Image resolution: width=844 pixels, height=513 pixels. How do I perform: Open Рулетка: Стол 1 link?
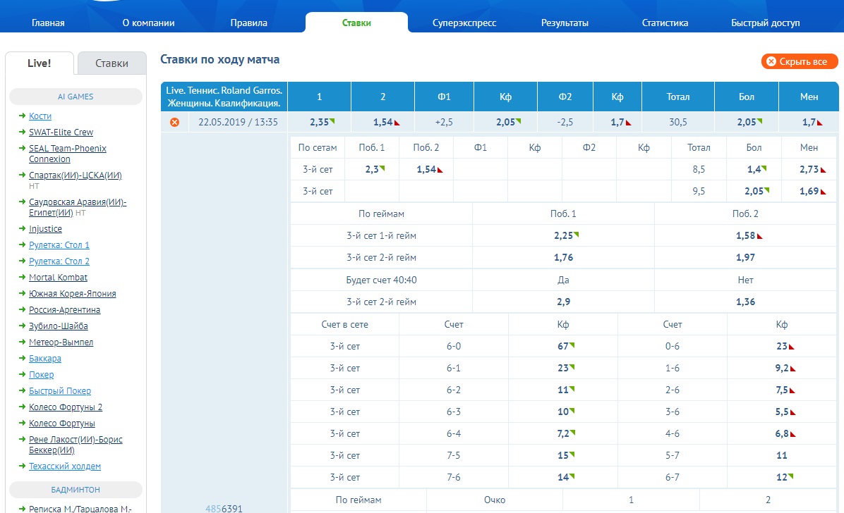coord(59,245)
